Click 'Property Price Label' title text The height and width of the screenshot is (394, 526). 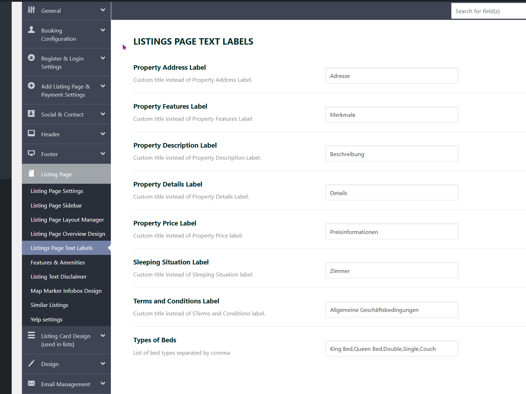tap(165, 223)
